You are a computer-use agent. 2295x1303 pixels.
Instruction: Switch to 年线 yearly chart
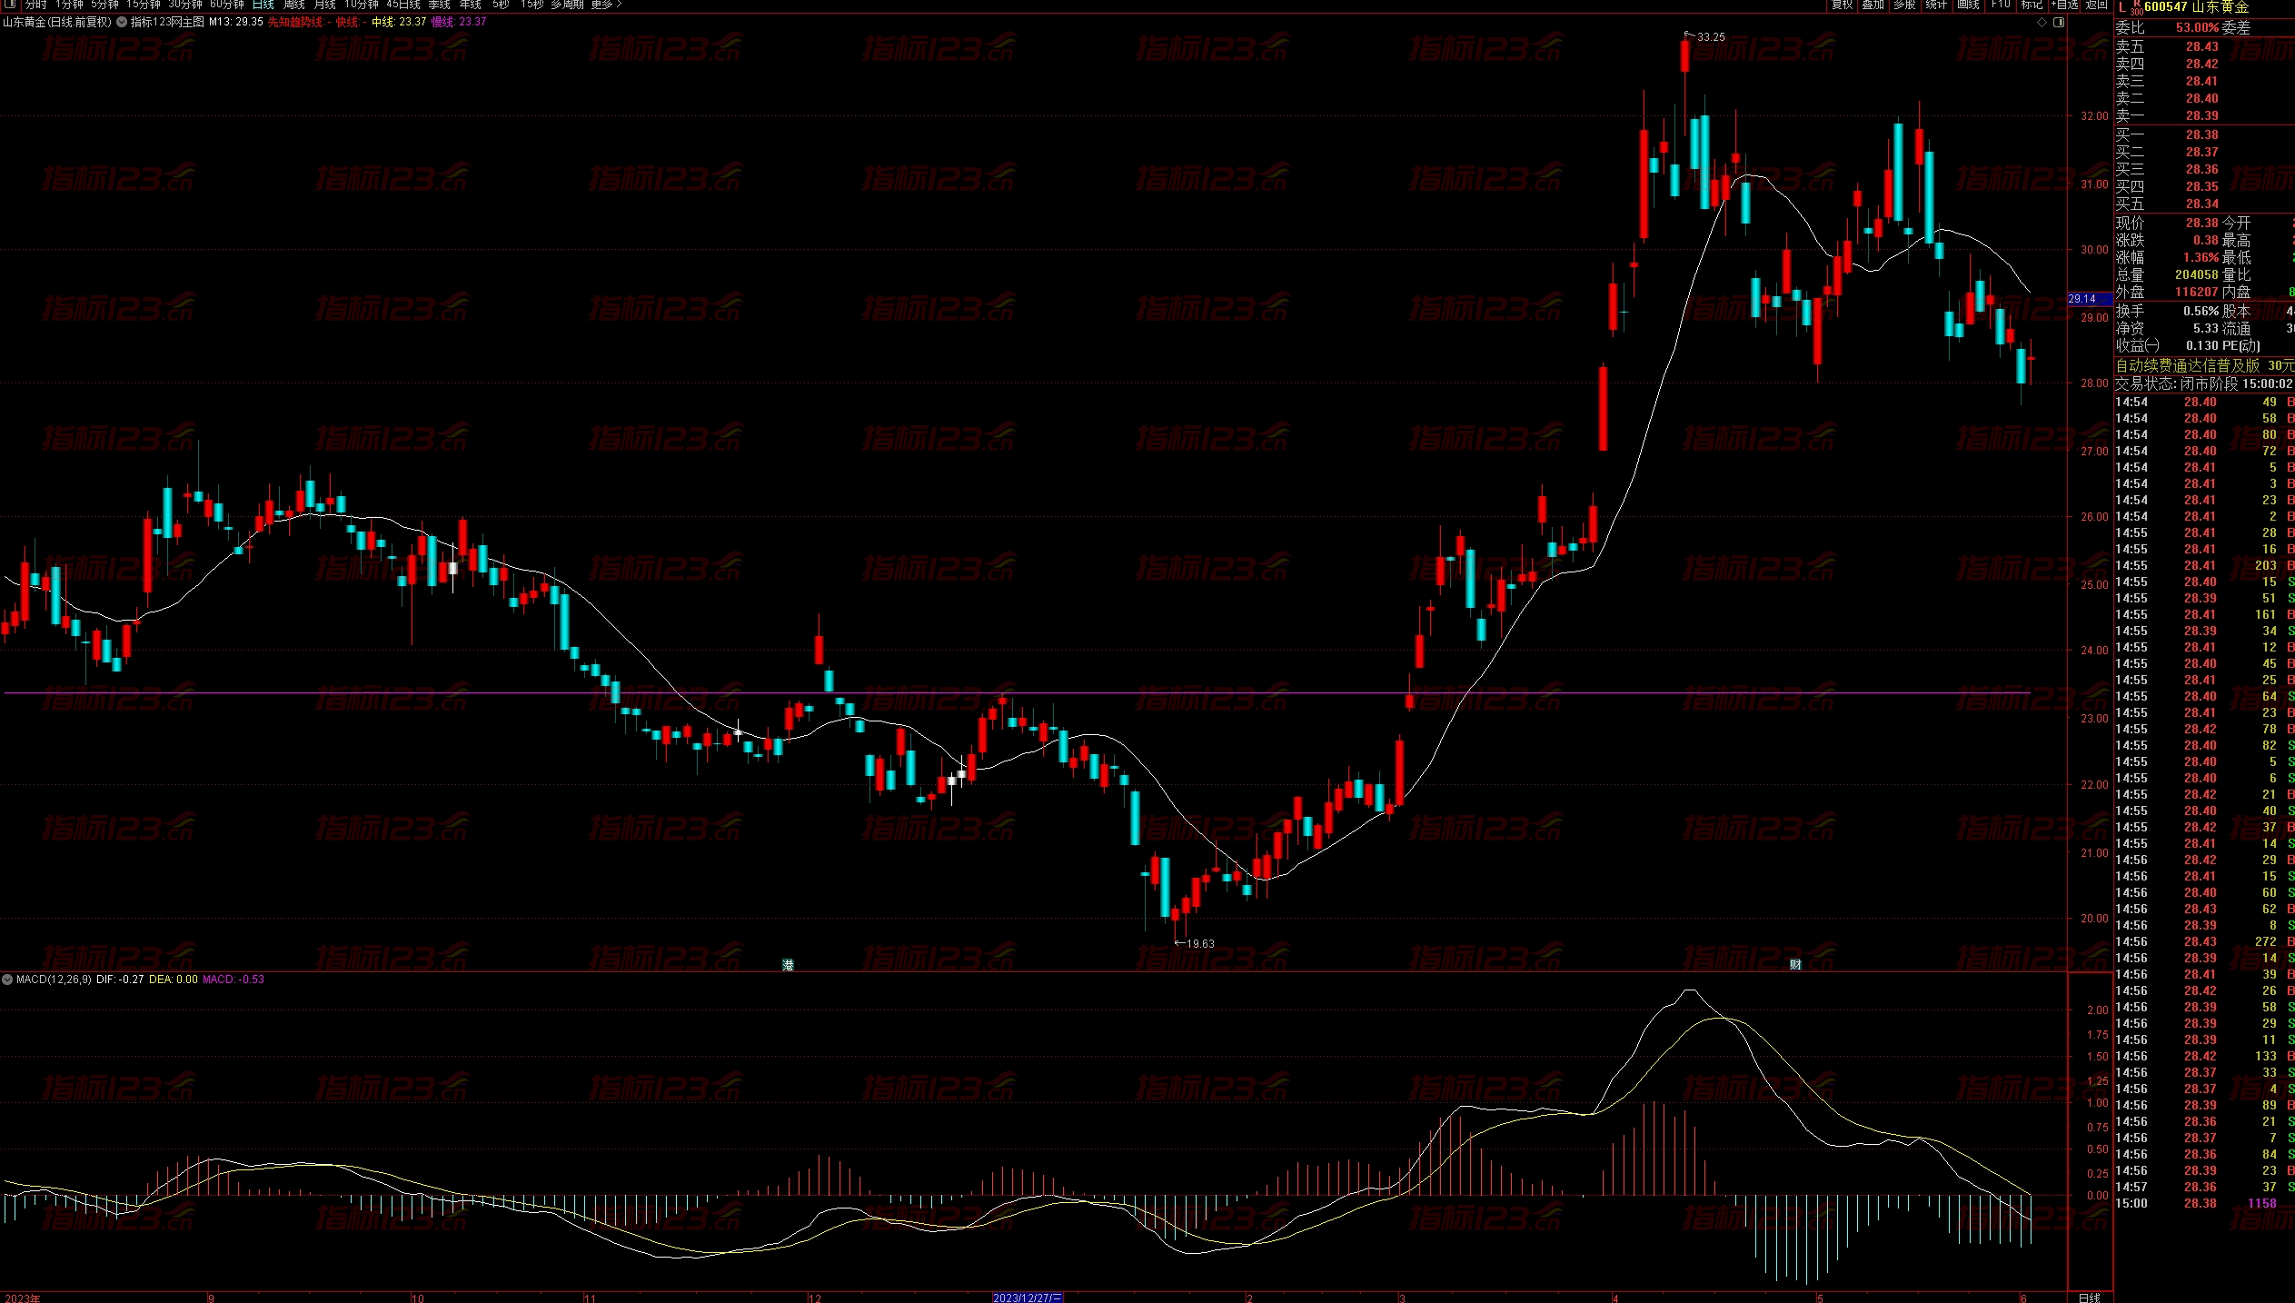coord(471,5)
